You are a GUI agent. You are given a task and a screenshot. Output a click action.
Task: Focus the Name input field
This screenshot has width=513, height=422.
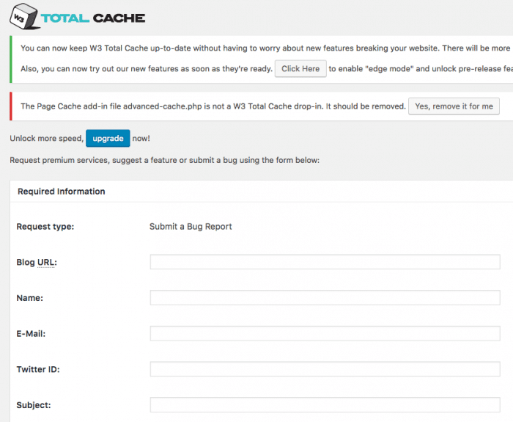(325, 297)
